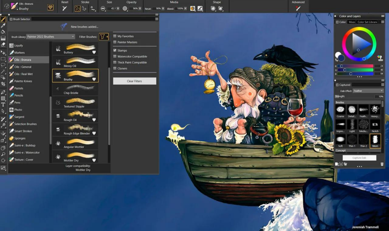Delete captured dab with trash icon
This screenshot has height=231, width=389.
point(382,164)
